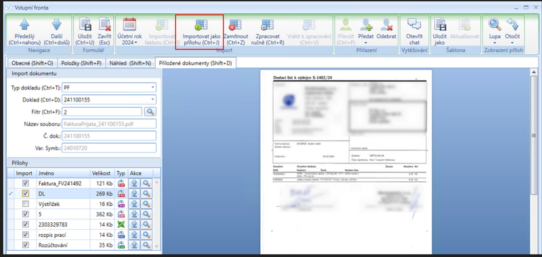Save form with Uložit (Ctrl+U) icon
This screenshot has width=542, height=257.
point(84,31)
